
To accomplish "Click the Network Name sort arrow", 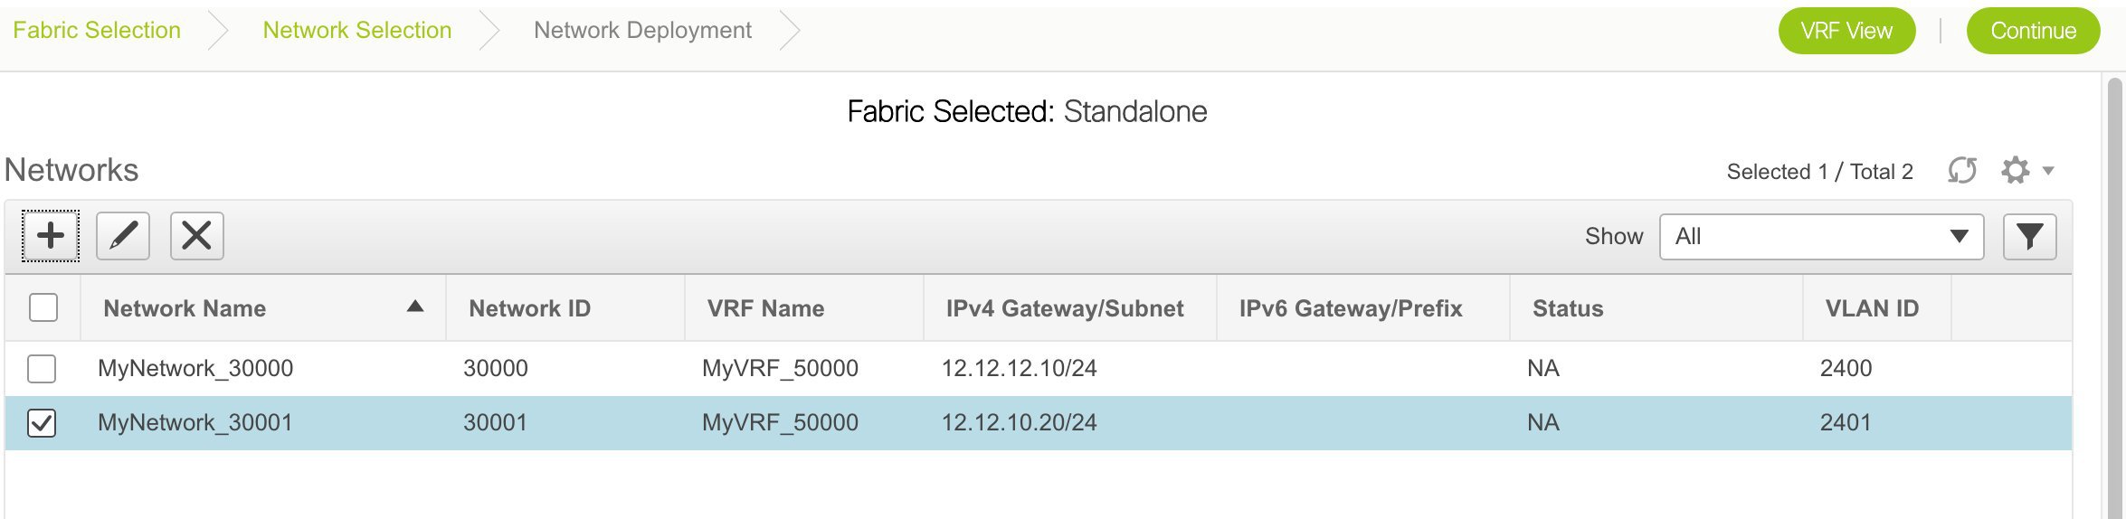I will click(x=415, y=307).
